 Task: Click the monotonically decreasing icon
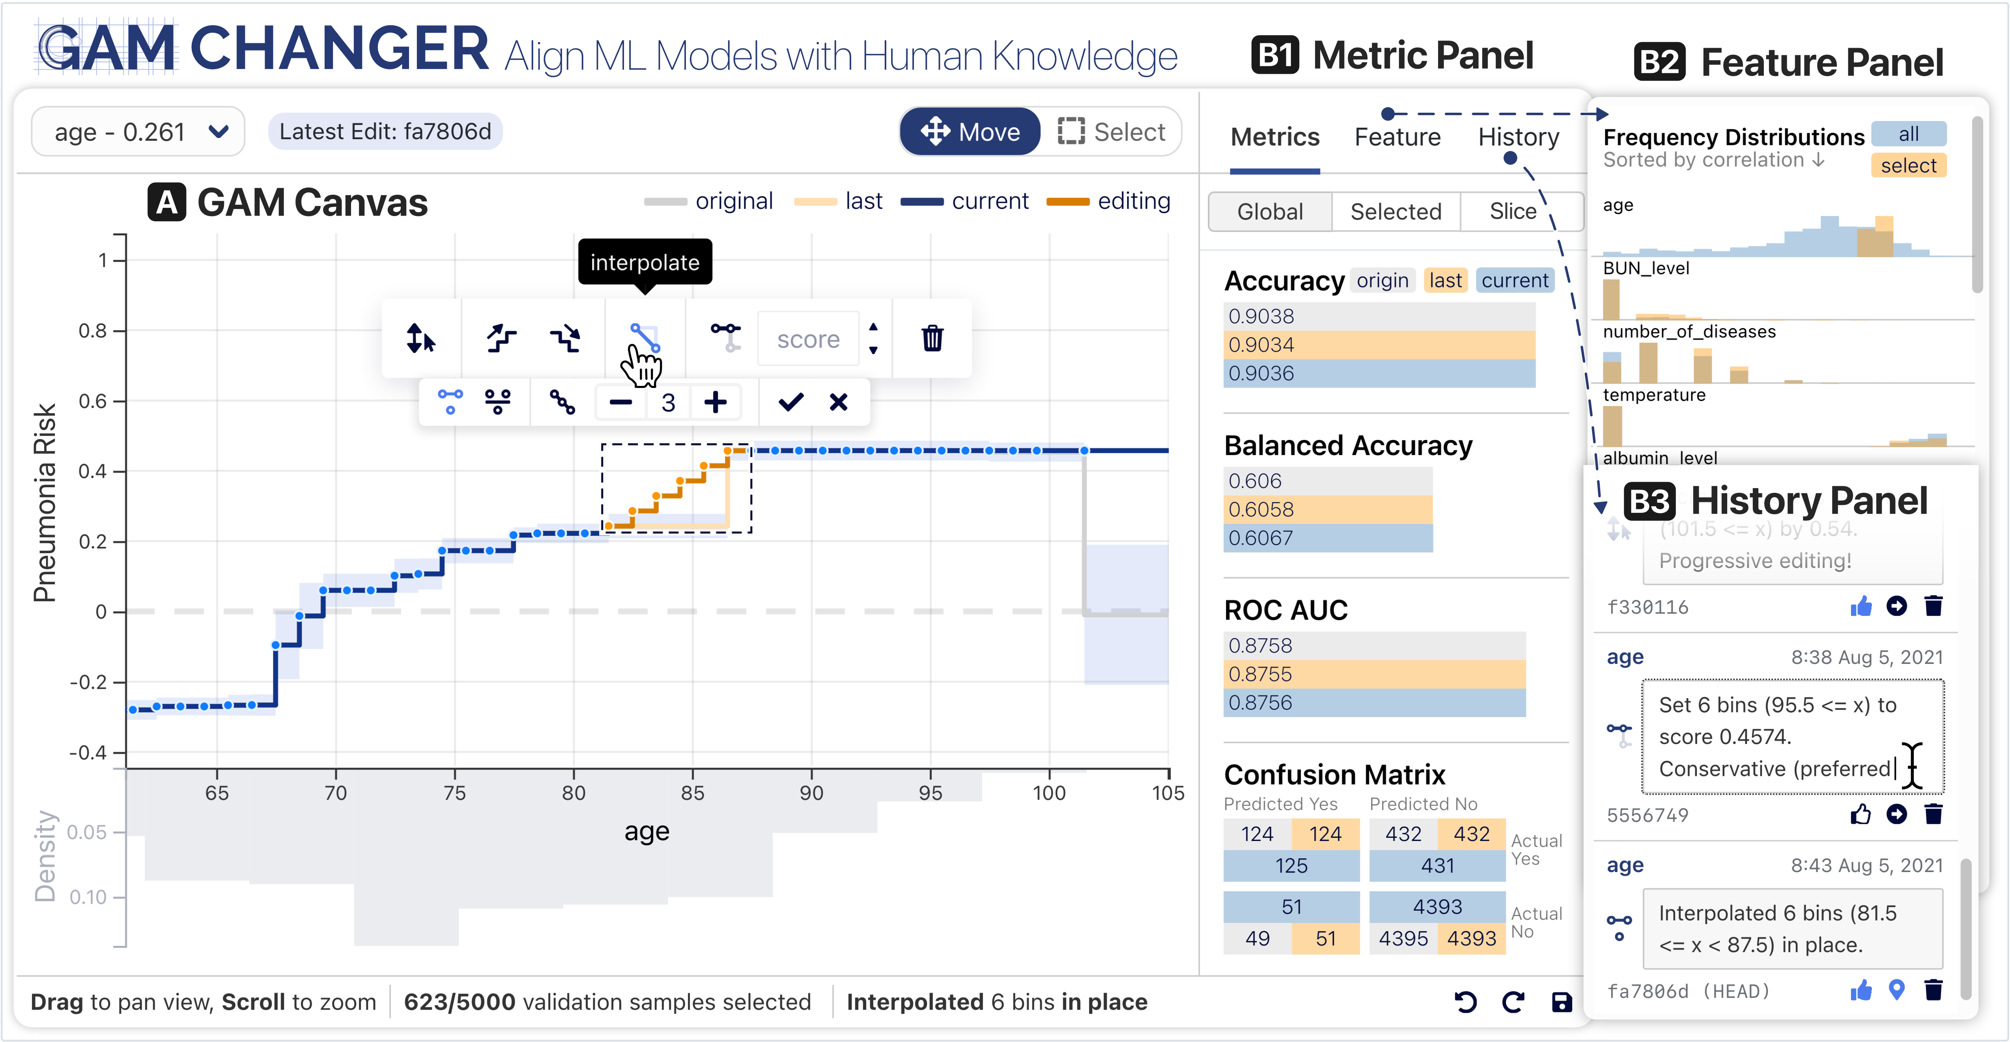coord(565,339)
